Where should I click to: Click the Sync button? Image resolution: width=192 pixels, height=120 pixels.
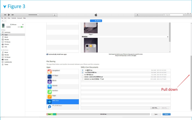click(156, 114)
